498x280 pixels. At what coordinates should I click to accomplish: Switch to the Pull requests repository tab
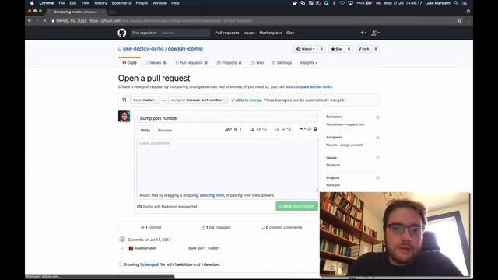pos(191,63)
